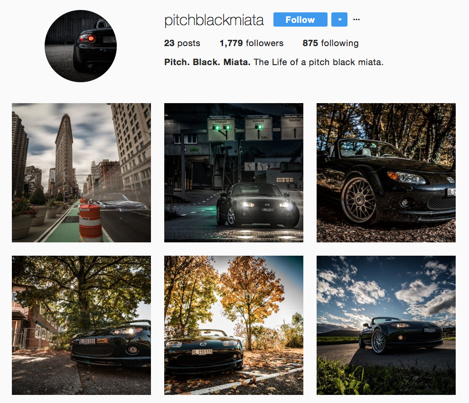Expand the suggested accounts dropdown arrow

(x=339, y=20)
